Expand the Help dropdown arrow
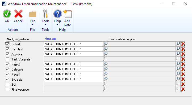The image size is (192, 105). point(57,24)
